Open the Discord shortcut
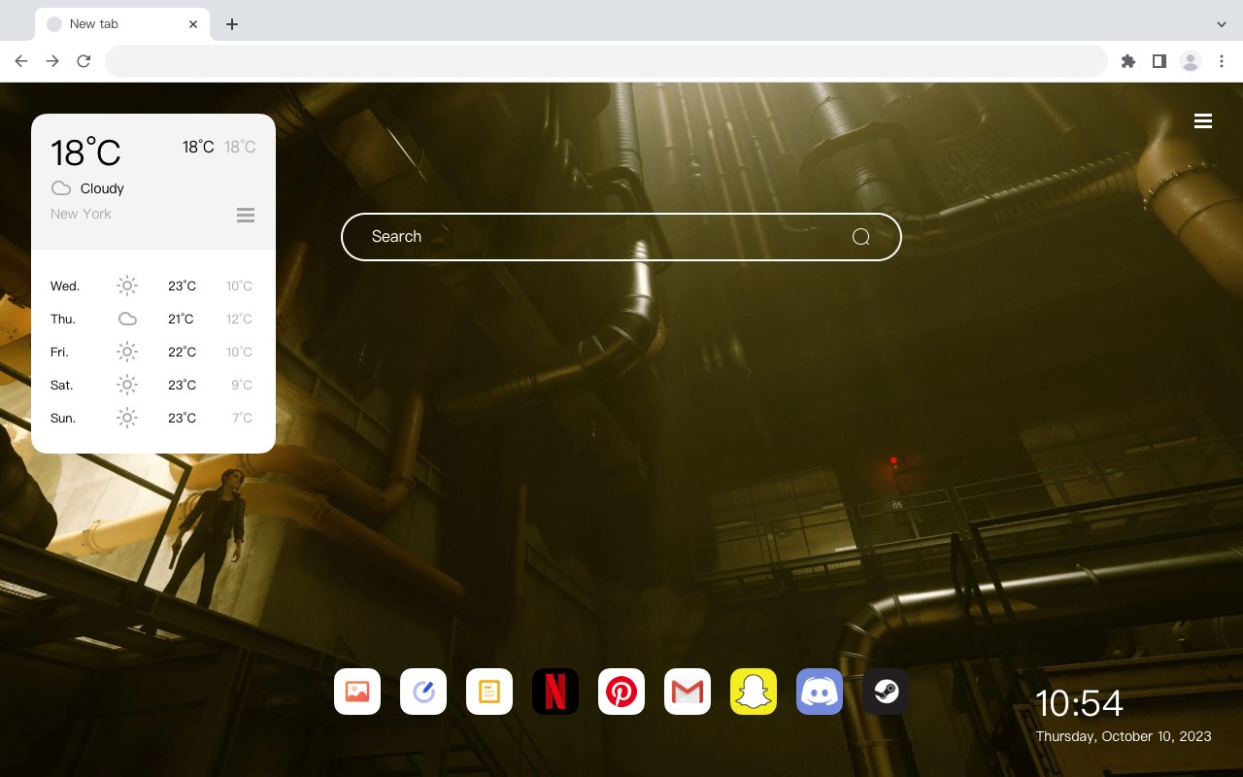 [x=820, y=692]
